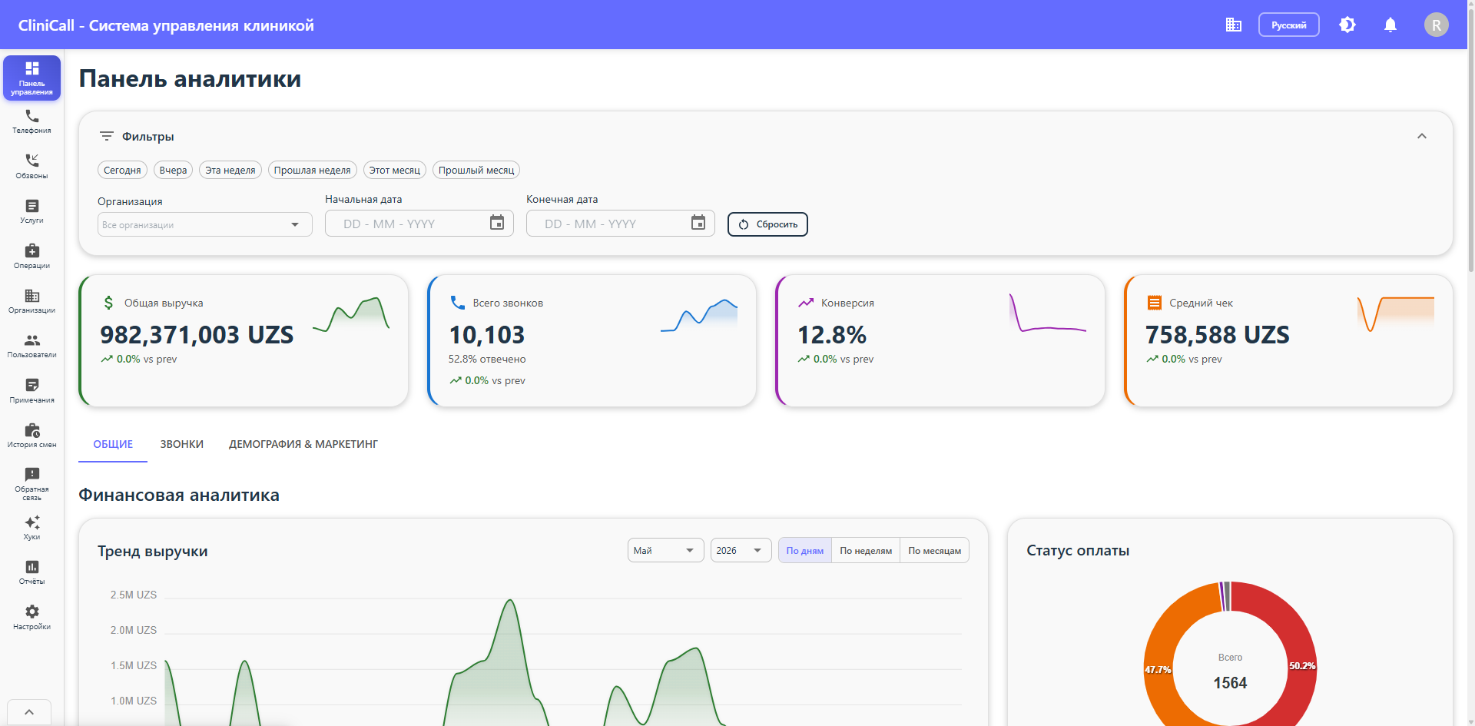
Task: Open the Конверсия sparkline chart
Action: pyautogui.click(x=1048, y=313)
